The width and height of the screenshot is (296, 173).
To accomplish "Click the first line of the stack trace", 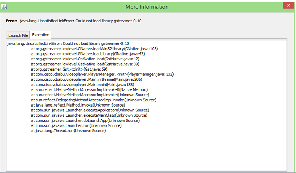I will coord(68,44).
